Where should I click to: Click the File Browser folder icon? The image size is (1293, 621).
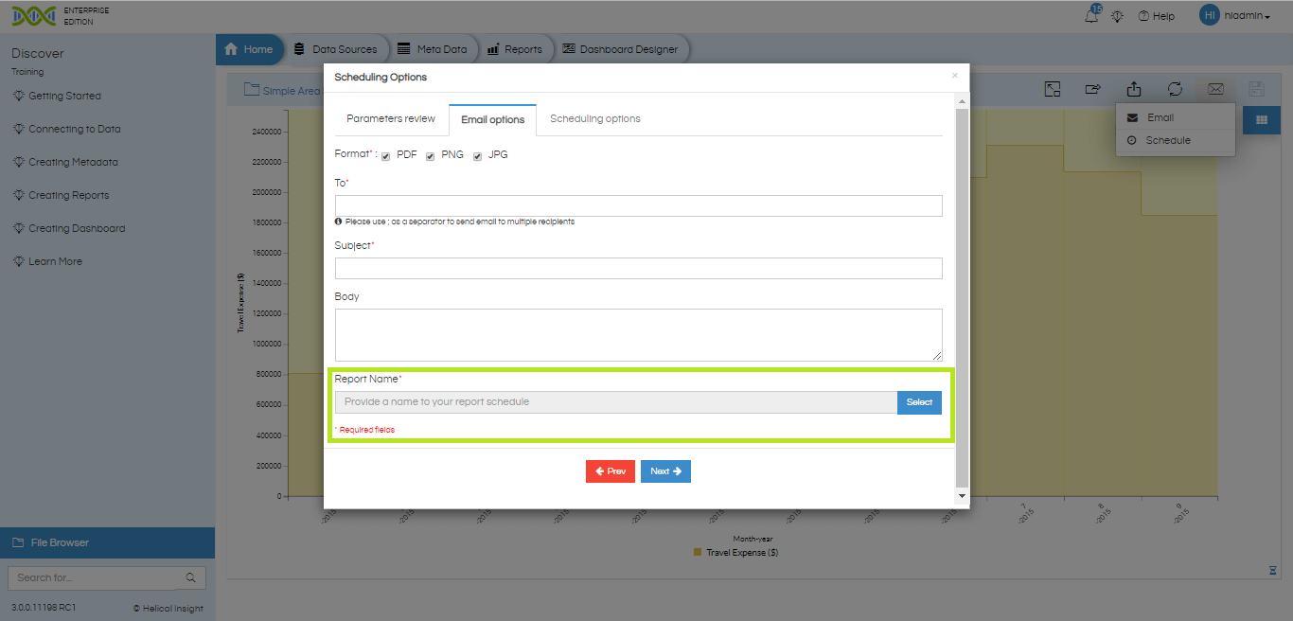pos(18,542)
